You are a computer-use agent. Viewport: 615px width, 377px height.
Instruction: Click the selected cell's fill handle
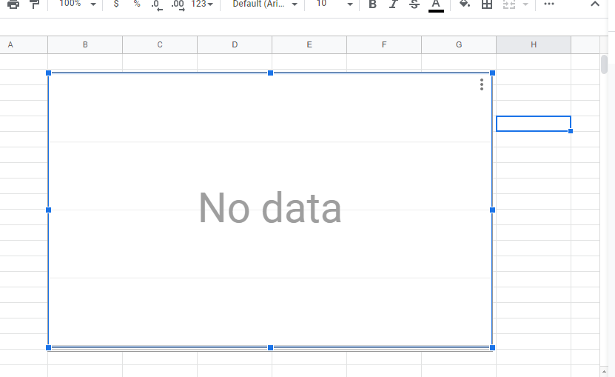(x=571, y=131)
